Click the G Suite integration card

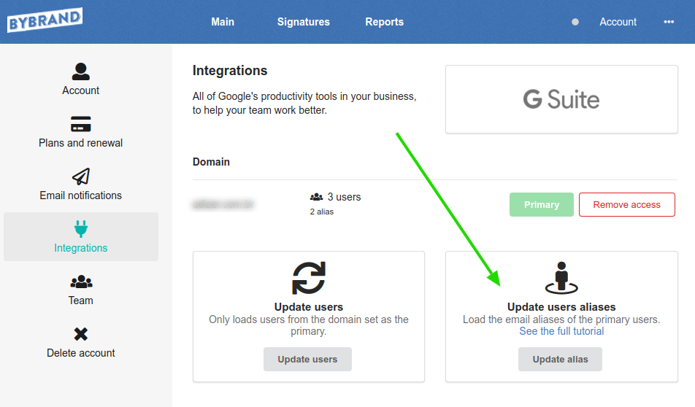pos(561,99)
